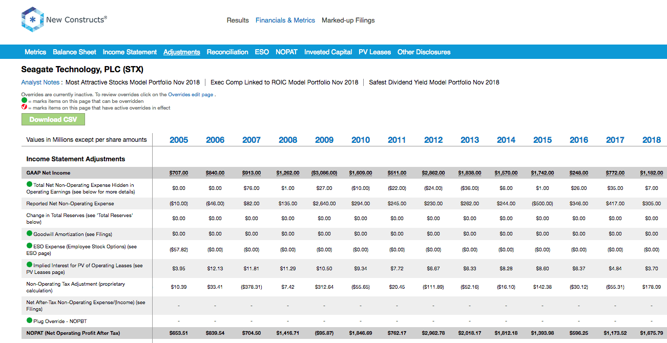Click the 'NOPAT (Net Operating Profit After Tax)' label
The height and width of the screenshot is (343, 667).
73,333
